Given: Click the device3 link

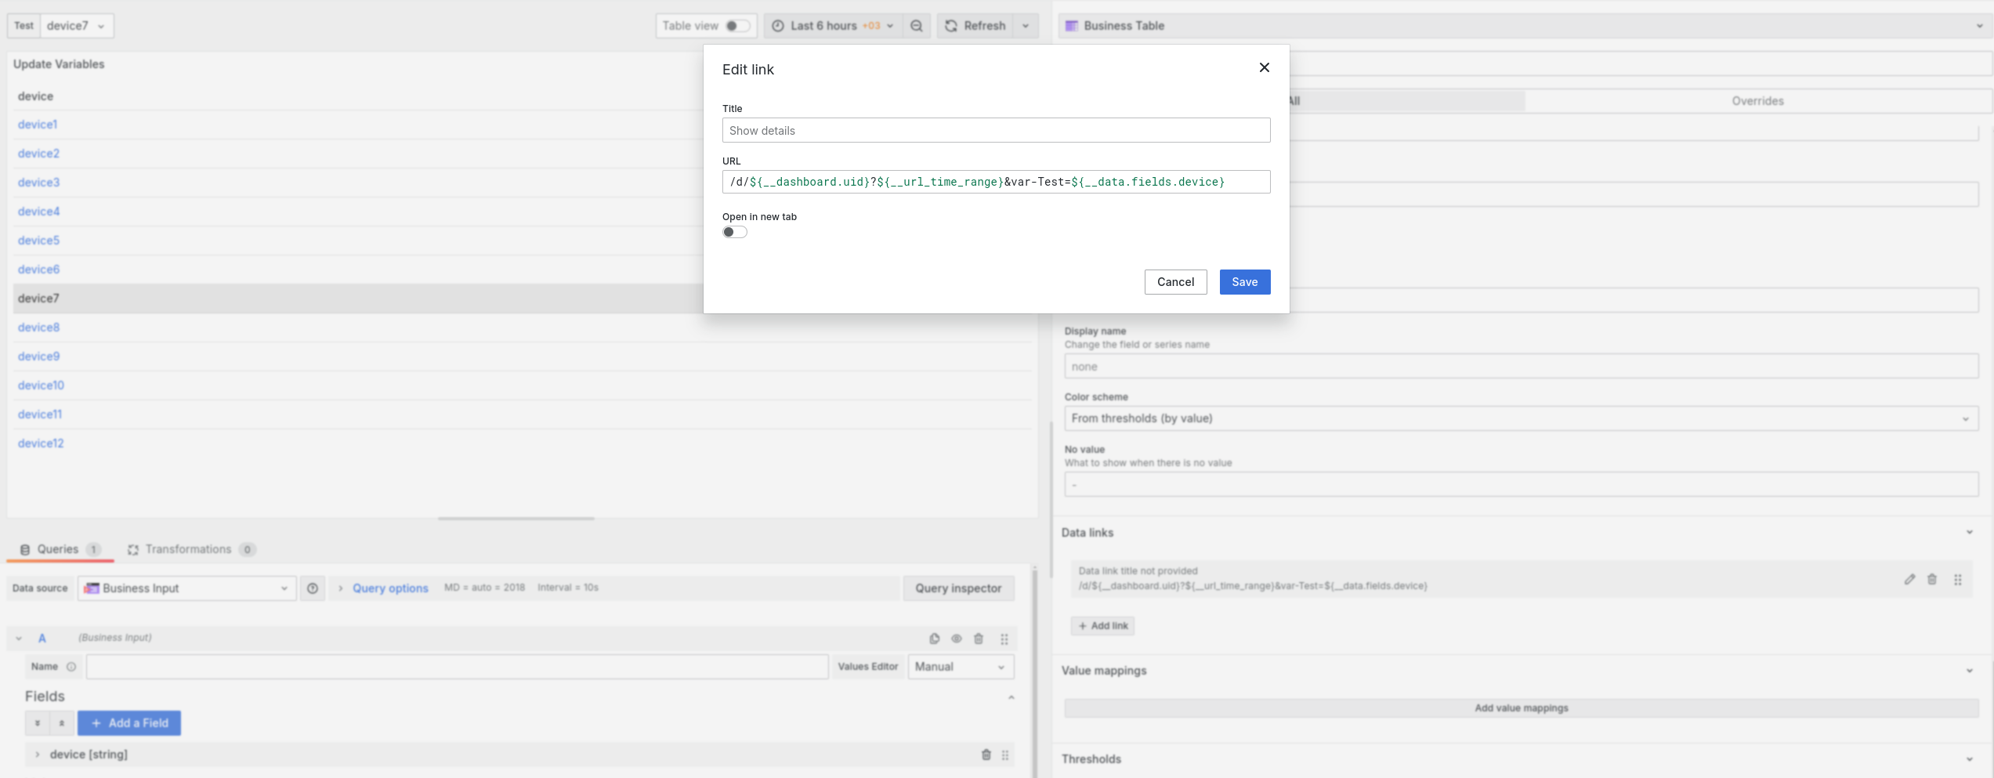Looking at the screenshot, I should click(38, 182).
